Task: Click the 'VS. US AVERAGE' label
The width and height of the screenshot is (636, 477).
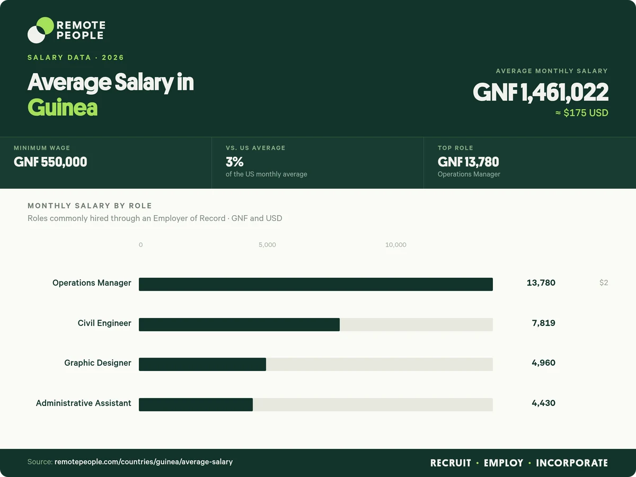Action: [x=255, y=148]
